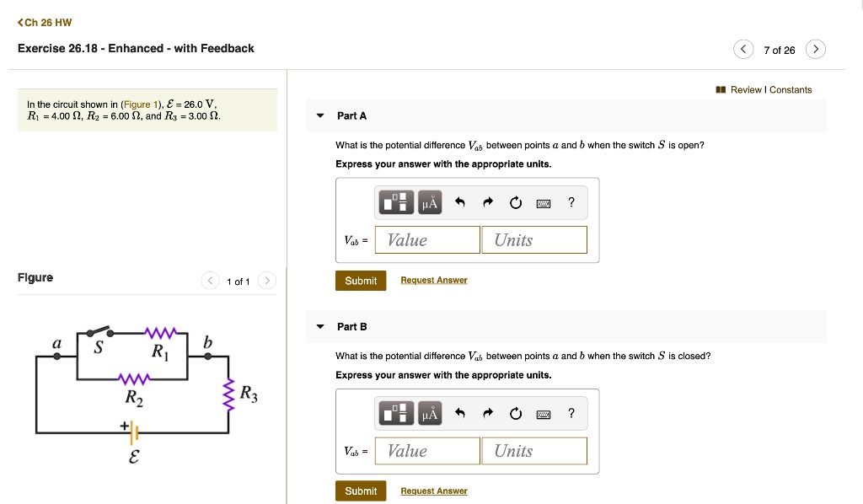
Task: Redo the entry in Part A
Action: pyautogui.click(x=487, y=202)
